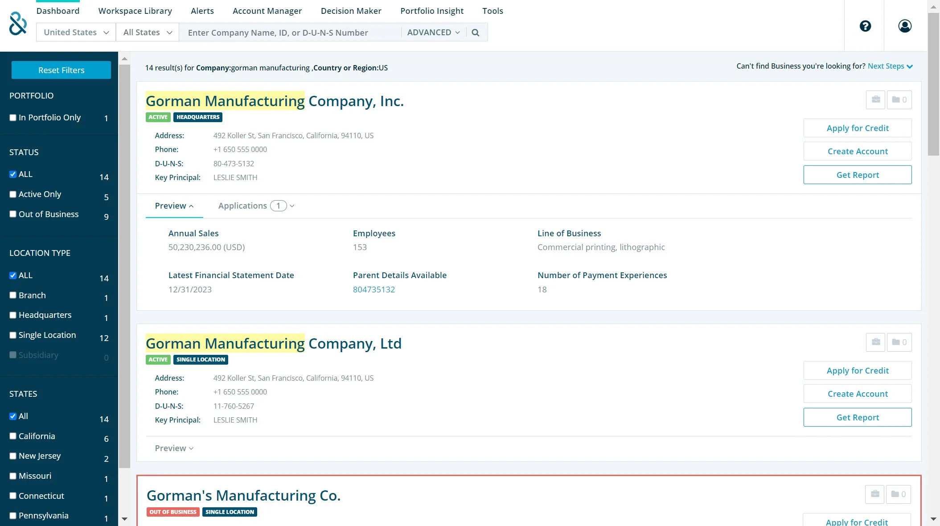This screenshot has width=940, height=526.
Task: Click briefcase icon for Gorman Manufacturing Company, Ltd
Action: tap(876, 342)
